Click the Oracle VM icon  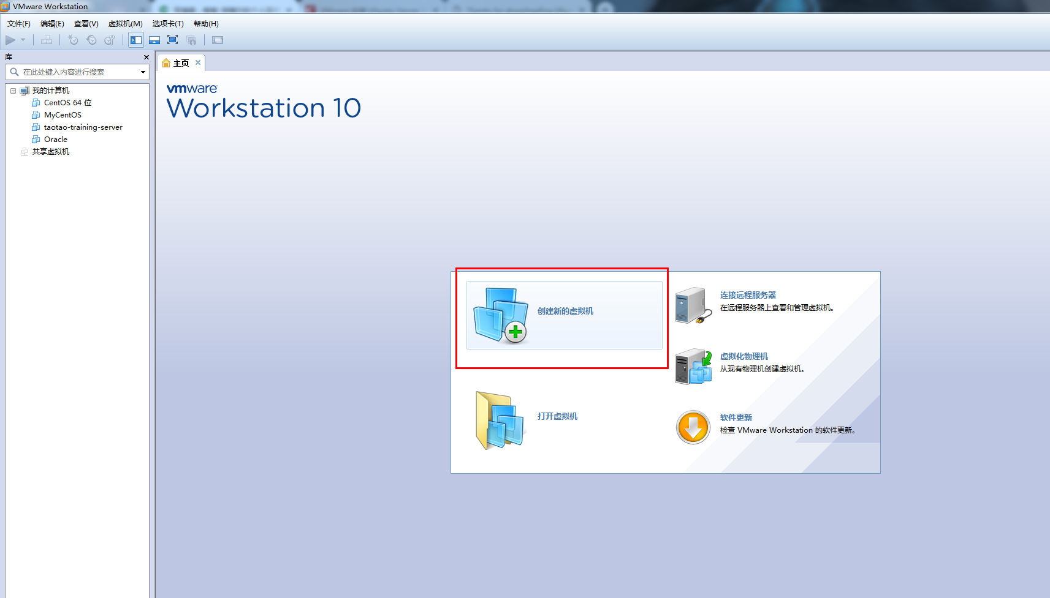(x=36, y=140)
